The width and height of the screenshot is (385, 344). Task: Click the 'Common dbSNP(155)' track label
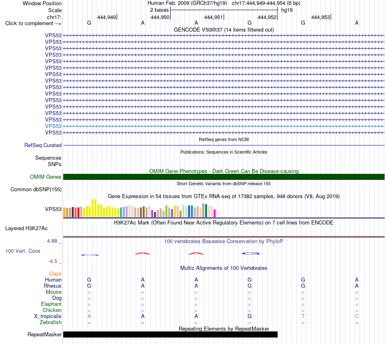[x=36, y=190]
